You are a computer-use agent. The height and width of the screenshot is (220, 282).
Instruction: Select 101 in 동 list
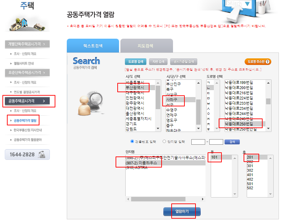pos(221,157)
